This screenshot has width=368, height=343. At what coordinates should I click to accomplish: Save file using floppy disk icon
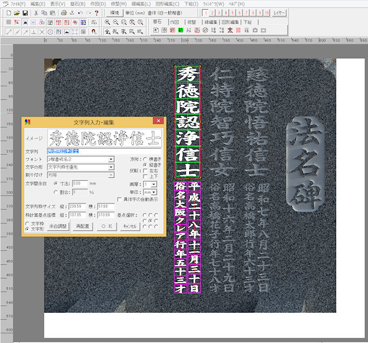25,12
